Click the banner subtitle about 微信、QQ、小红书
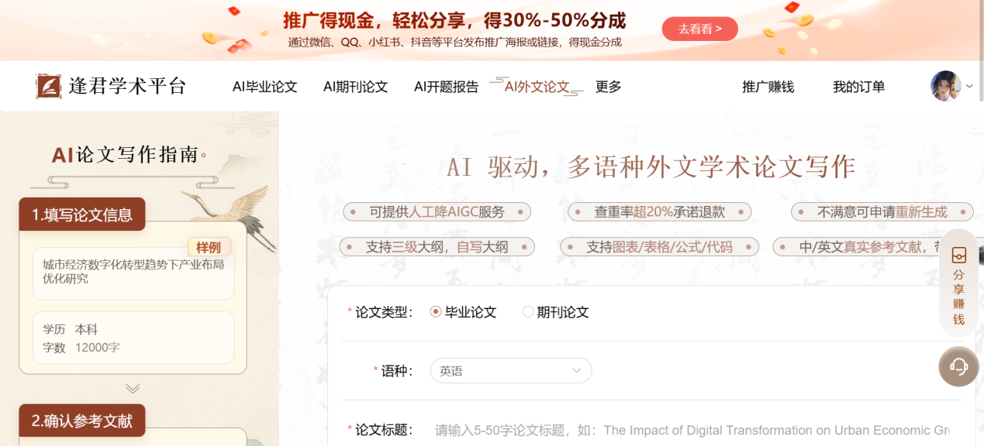 (x=454, y=43)
